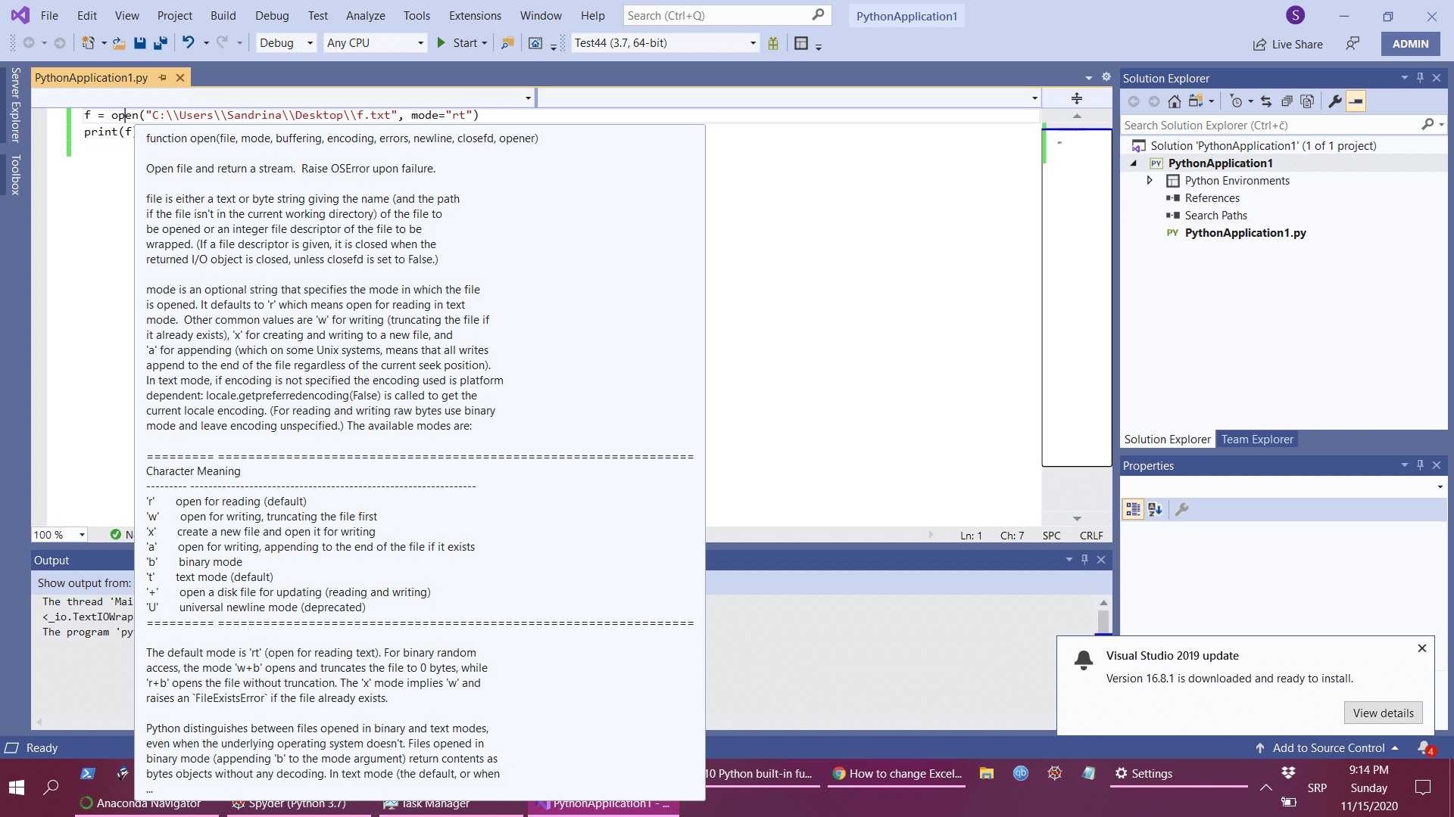Viewport: 1454px width, 817px height.
Task: Open notifications bell in status bar
Action: (x=1426, y=748)
